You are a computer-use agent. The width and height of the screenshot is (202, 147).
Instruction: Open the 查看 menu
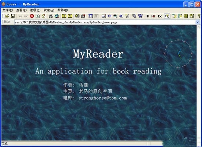[x=21, y=10]
